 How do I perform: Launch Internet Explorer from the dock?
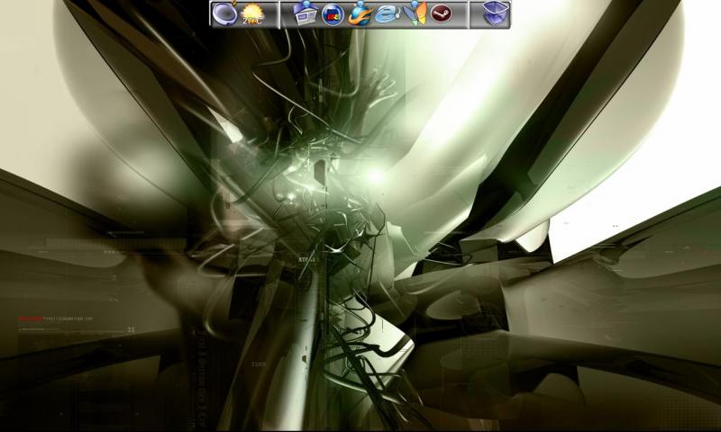[x=387, y=14]
